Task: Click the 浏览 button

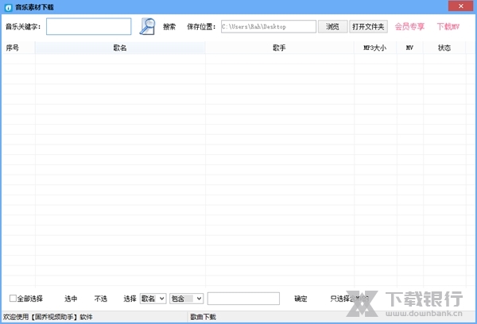Action: click(332, 26)
